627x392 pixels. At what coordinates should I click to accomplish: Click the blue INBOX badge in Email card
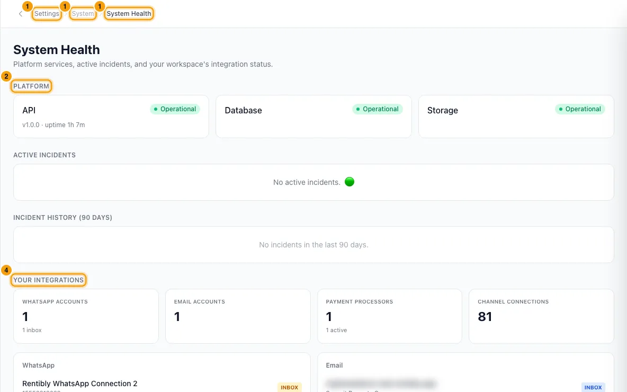(x=593, y=388)
